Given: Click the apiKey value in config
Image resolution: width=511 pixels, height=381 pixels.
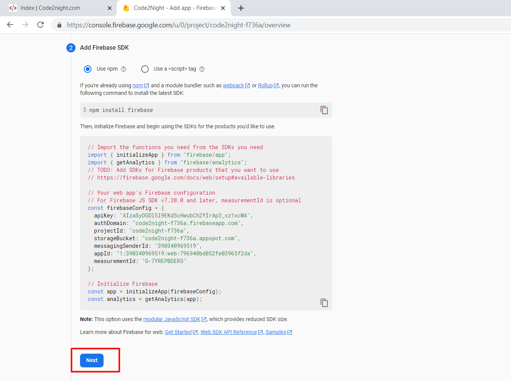Looking at the screenshot, I should tap(185, 216).
